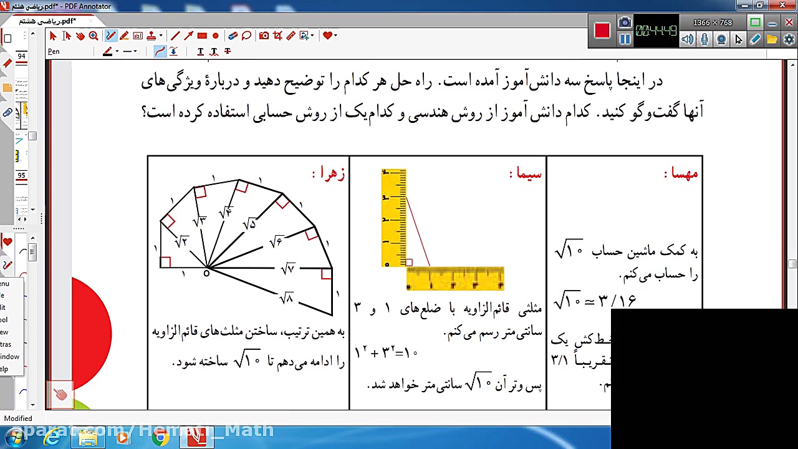
Task: Select the Crop pages tool
Action: pos(278,36)
